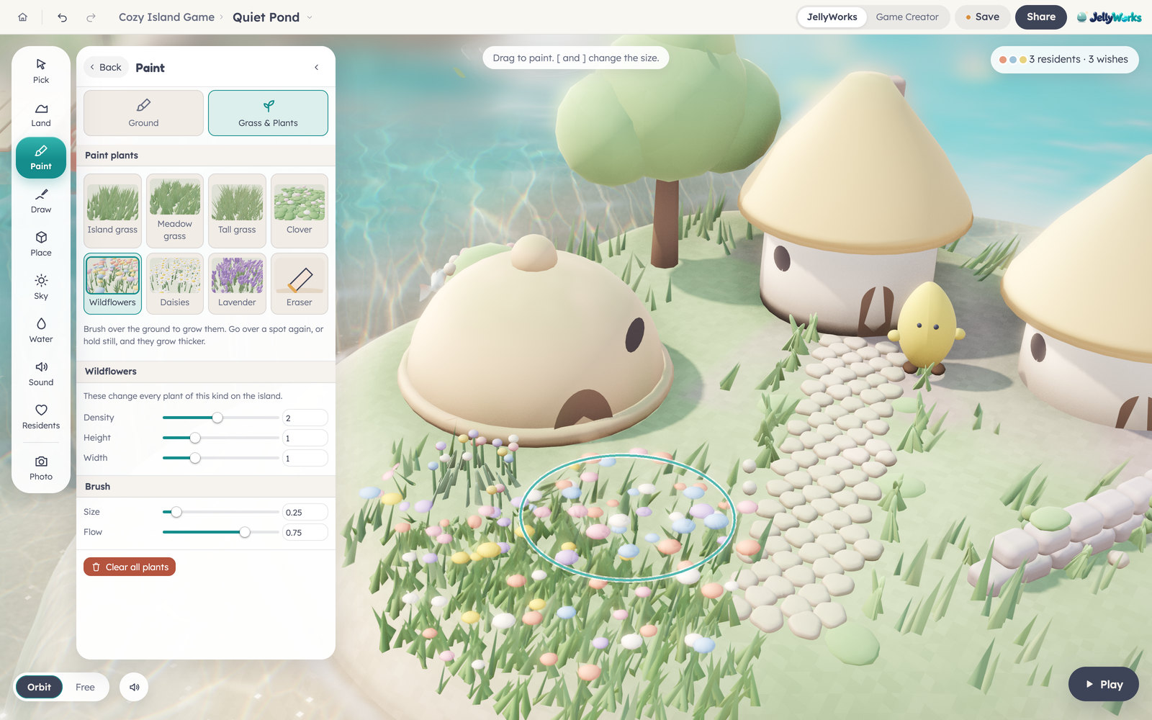Adjust the brush Flow slider
This screenshot has width=1152, height=720.
(x=220, y=532)
